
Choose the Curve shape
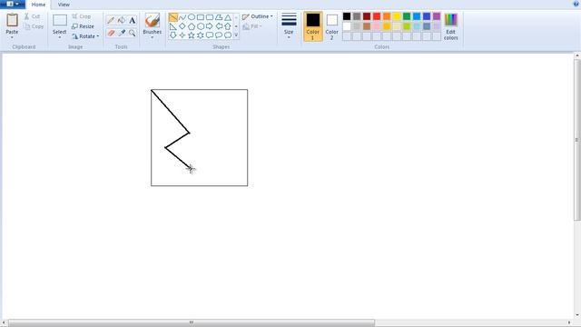tap(182, 17)
